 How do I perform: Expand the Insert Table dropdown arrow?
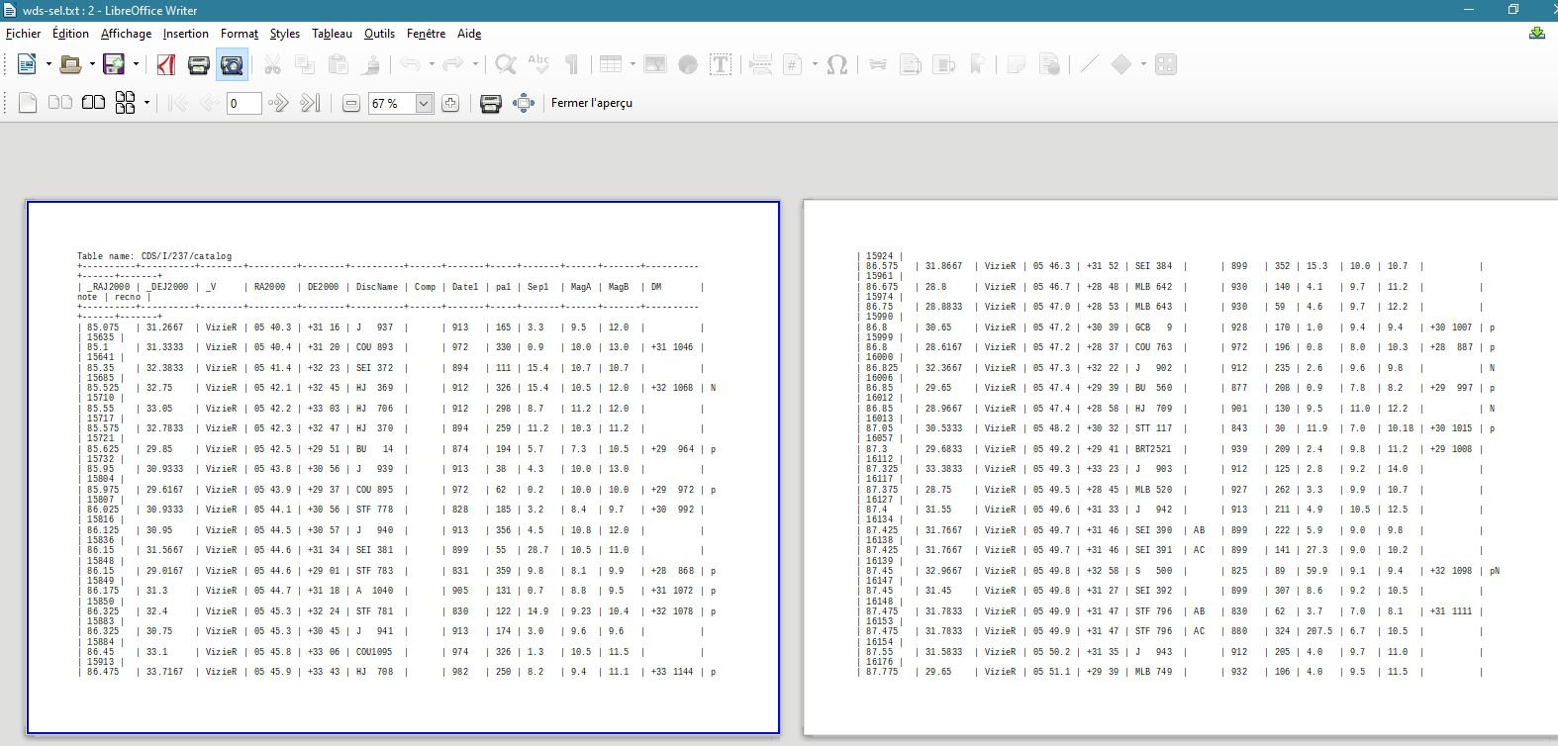(x=633, y=65)
